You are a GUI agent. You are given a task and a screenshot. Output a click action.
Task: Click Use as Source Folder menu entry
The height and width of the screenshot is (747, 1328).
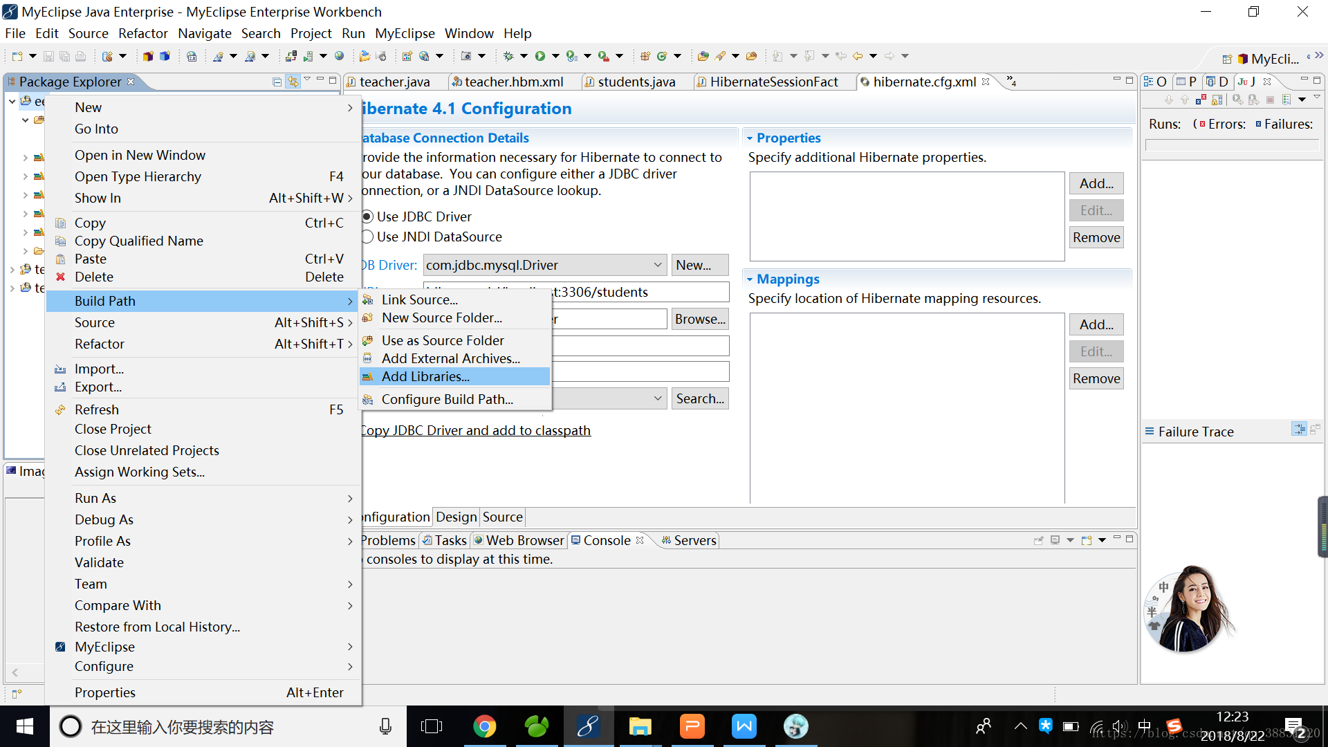pyautogui.click(x=455, y=340)
